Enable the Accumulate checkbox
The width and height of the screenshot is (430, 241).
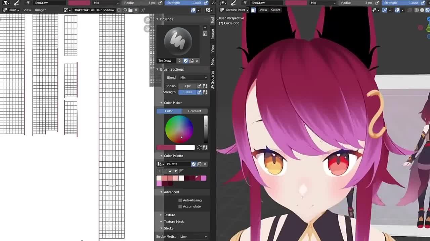[180, 207]
